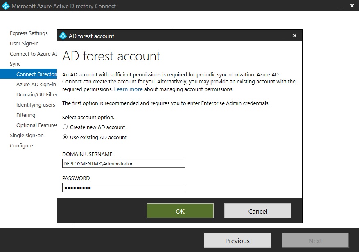Click the DOMAIN USERNAME text field
Image resolution: width=359 pixels, height=252 pixels.
click(x=123, y=163)
